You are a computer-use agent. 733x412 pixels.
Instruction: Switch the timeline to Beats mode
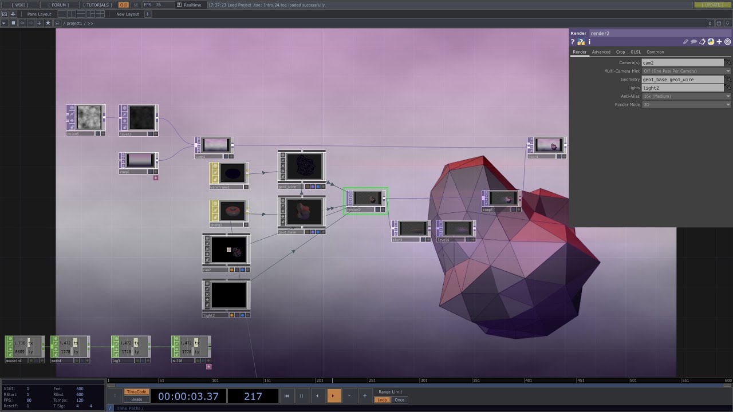136,400
